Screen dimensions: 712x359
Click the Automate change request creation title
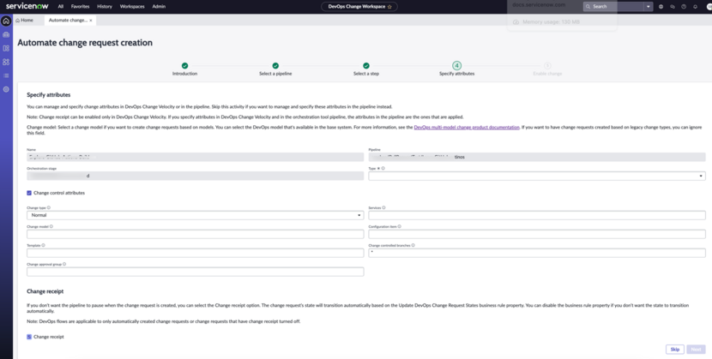(85, 43)
